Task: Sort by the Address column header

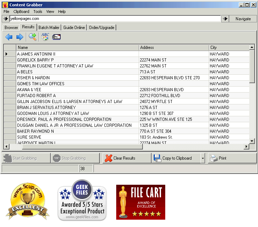Action: point(173,47)
